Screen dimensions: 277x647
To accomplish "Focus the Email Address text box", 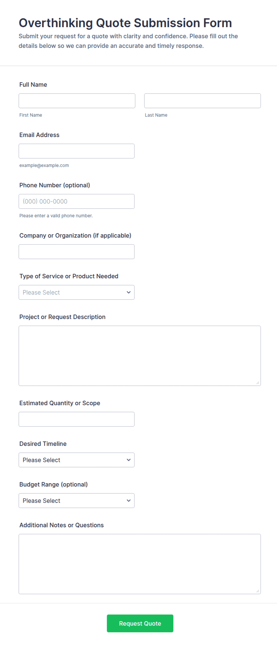I will click(77, 151).
